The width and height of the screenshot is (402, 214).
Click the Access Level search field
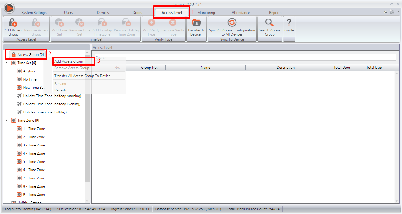(x=245, y=57)
